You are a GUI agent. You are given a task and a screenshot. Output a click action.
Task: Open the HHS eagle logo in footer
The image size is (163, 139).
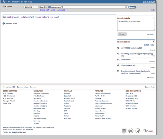coord(138,131)
